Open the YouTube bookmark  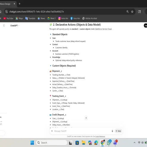point(8,18)
